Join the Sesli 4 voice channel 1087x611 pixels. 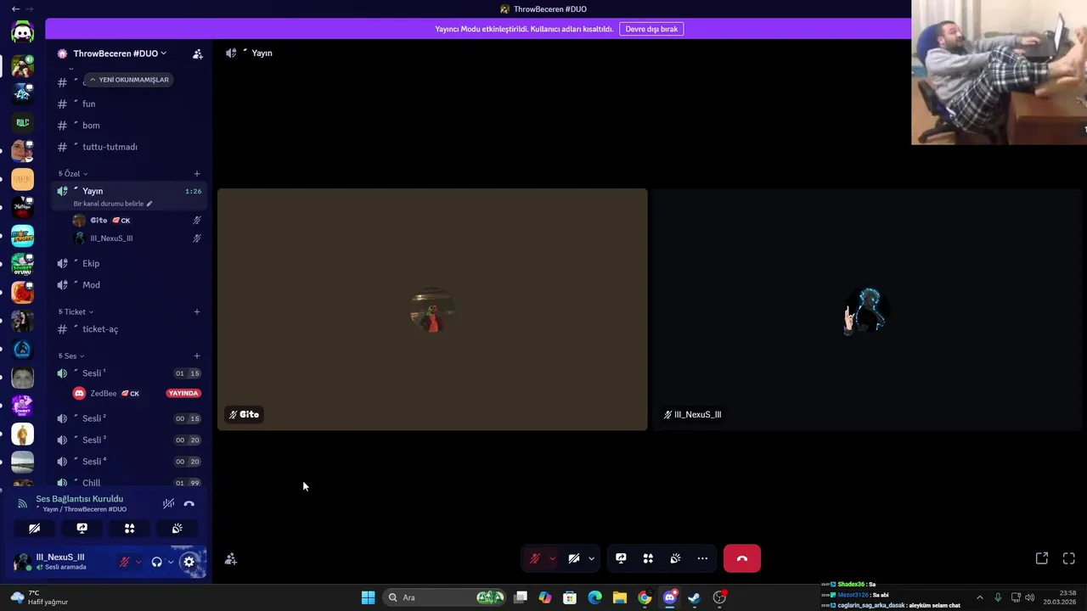pos(129,462)
